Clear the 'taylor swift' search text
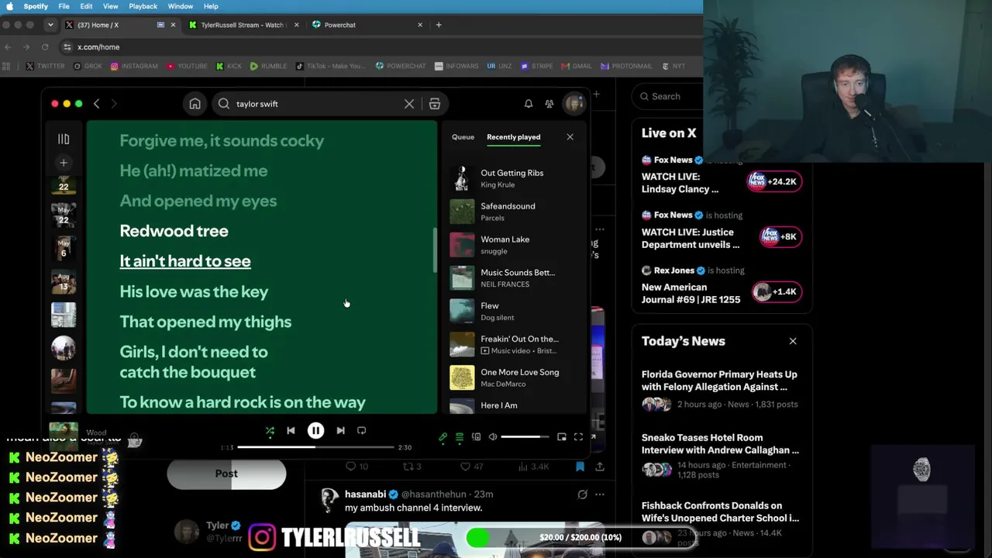Viewport: 992px width, 558px height. (409, 104)
